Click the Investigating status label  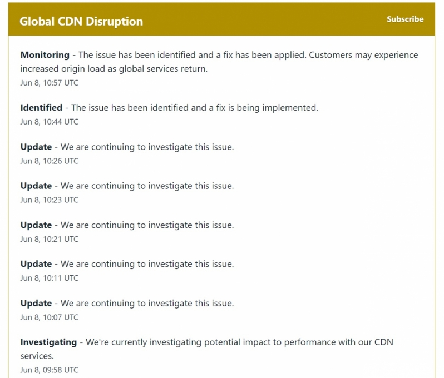pyautogui.click(x=48, y=342)
